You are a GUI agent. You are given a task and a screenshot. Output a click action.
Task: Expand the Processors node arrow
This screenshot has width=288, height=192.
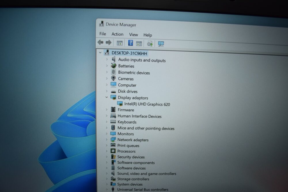click(x=107, y=151)
